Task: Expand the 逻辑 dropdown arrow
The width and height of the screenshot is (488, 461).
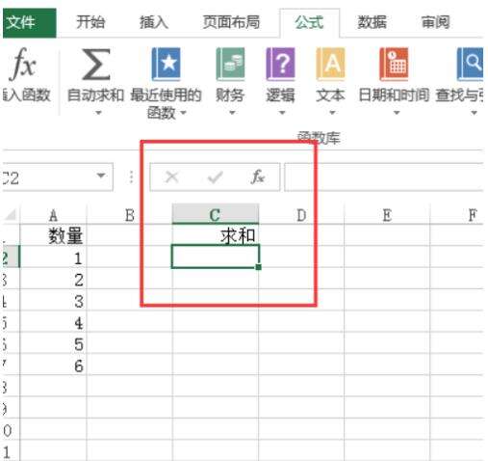Action: [x=282, y=113]
